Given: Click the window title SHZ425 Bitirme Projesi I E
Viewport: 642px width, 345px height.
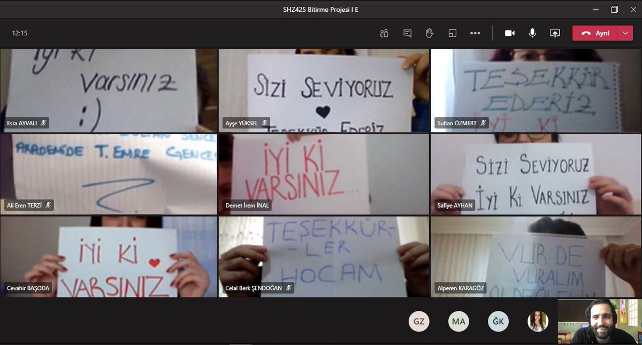Looking at the screenshot, I should point(321,10).
